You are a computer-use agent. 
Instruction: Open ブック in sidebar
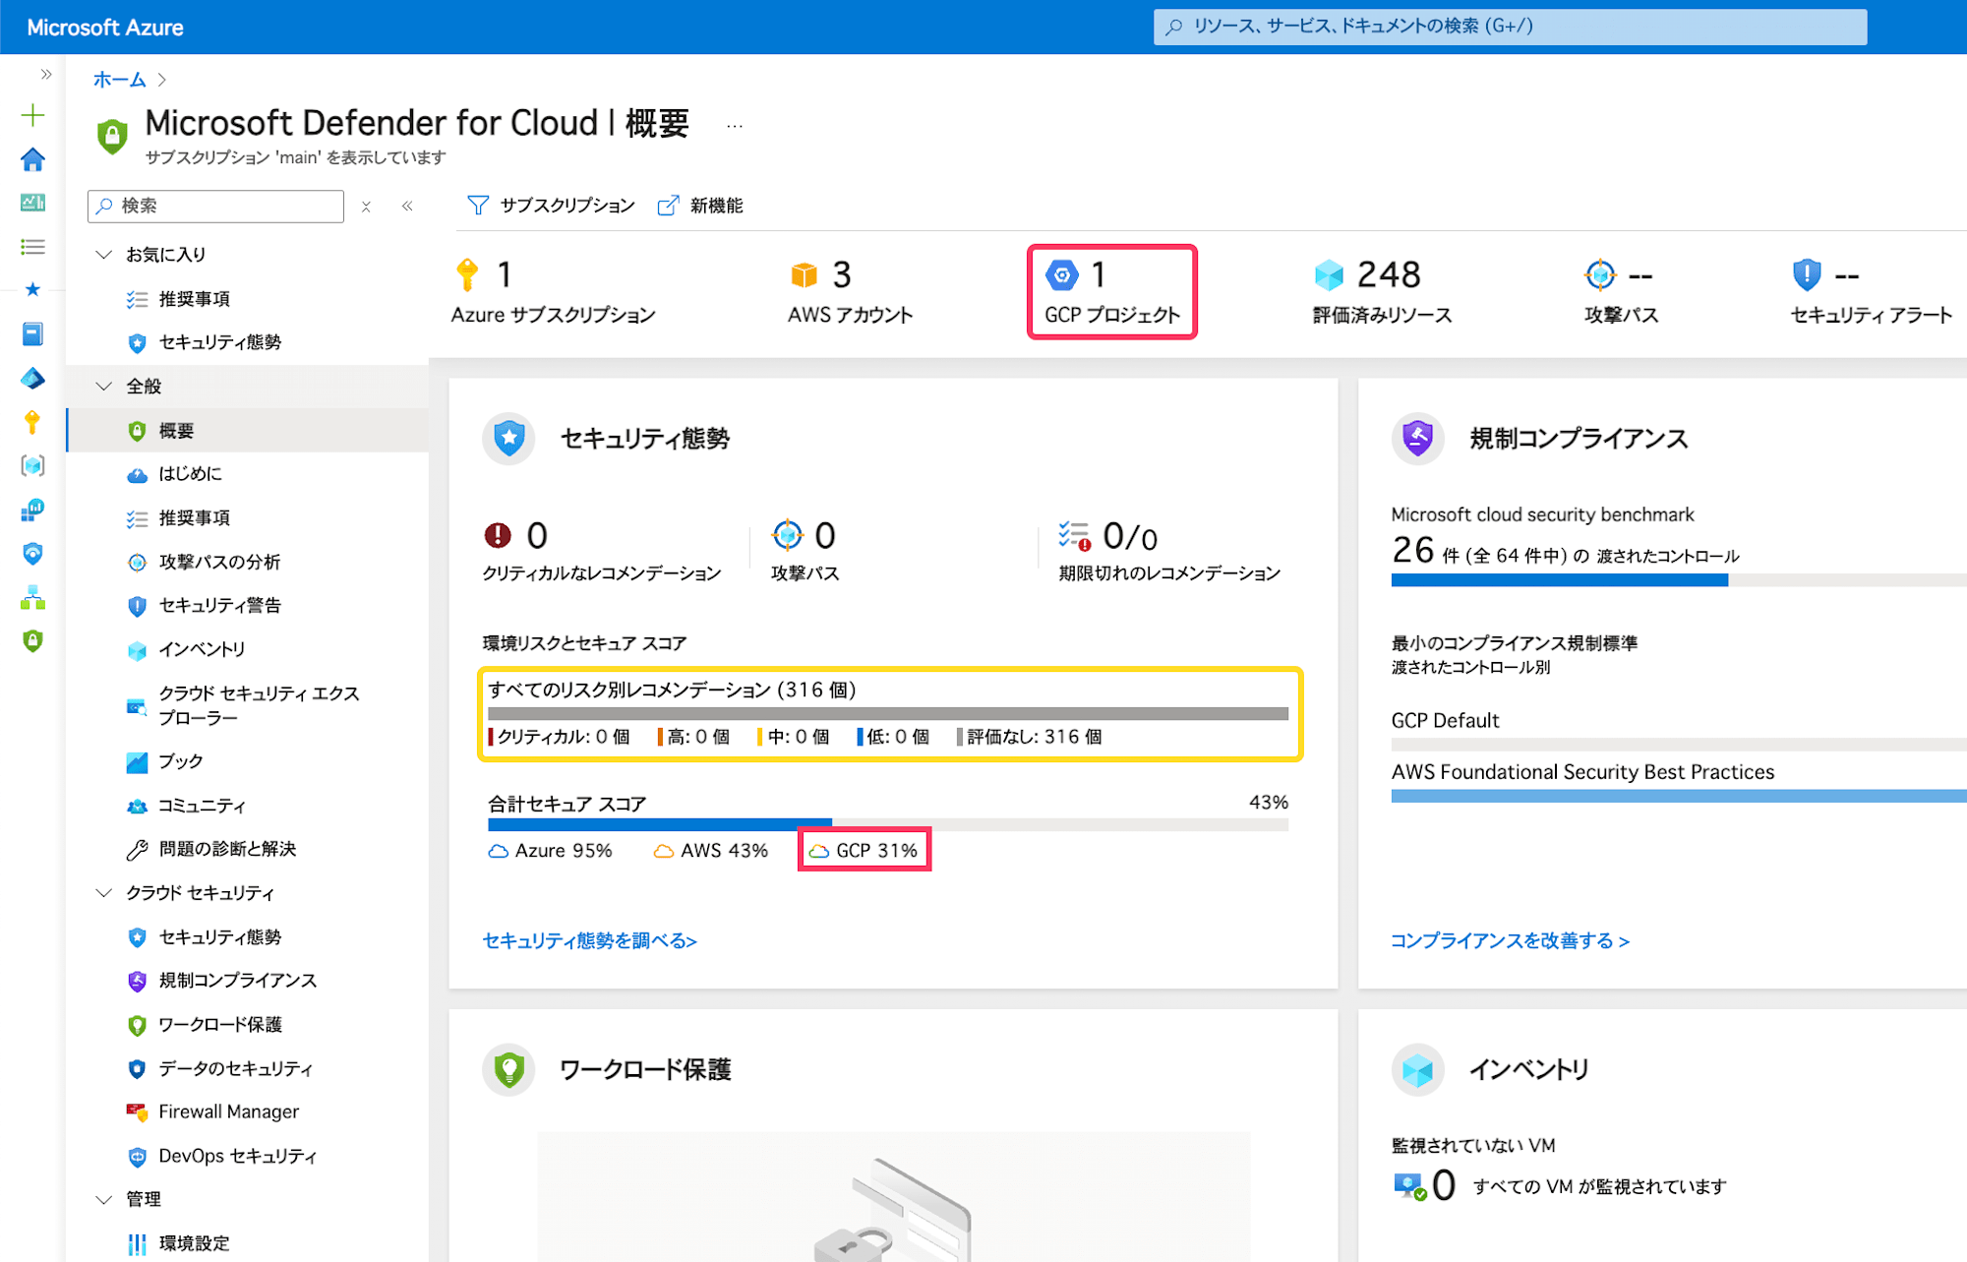coord(180,761)
